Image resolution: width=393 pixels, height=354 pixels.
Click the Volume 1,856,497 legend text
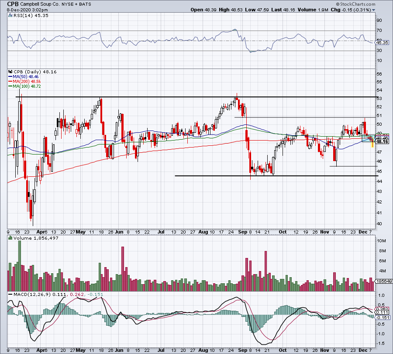36,238
